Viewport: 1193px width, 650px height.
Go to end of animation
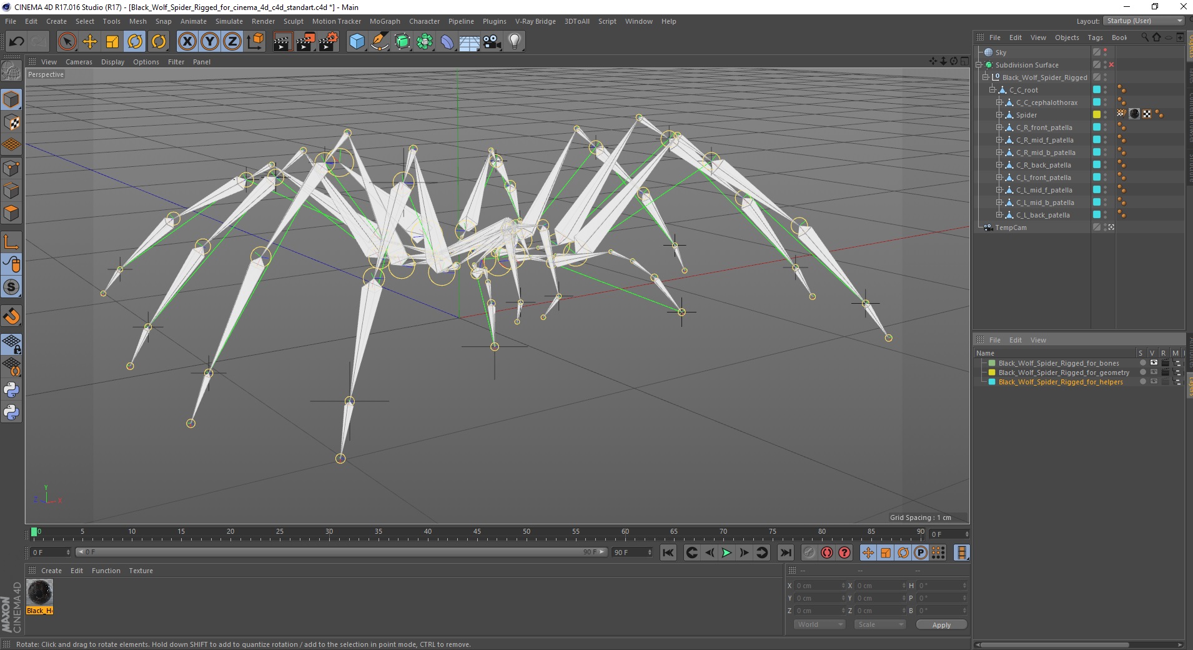pyautogui.click(x=786, y=552)
